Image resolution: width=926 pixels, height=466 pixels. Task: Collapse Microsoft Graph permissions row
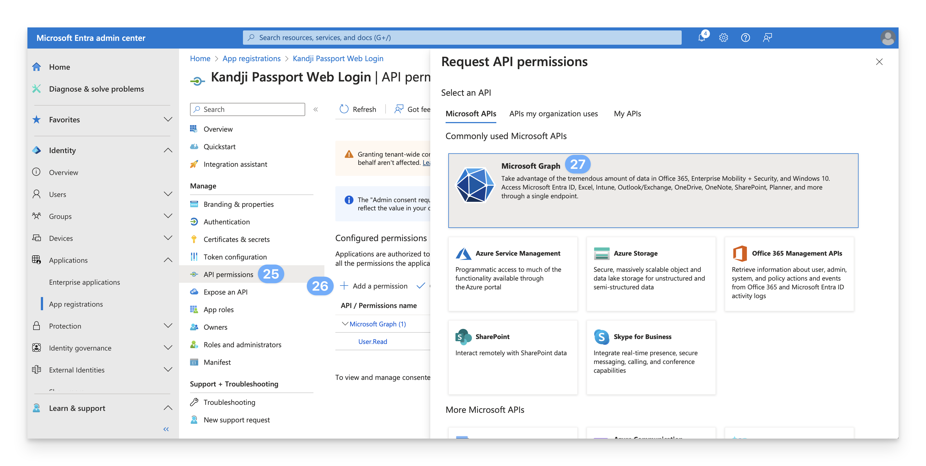click(x=345, y=324)
